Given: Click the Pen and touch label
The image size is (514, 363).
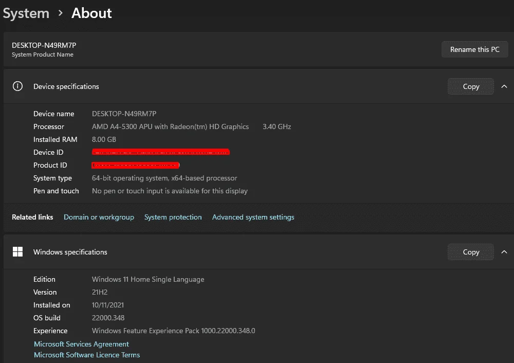Looking at the screenshot, I should click(x=56, y=191).
